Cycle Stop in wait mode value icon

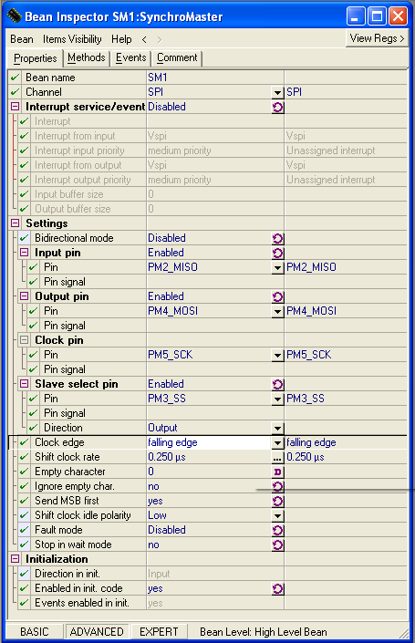click(x=277, y=545)
